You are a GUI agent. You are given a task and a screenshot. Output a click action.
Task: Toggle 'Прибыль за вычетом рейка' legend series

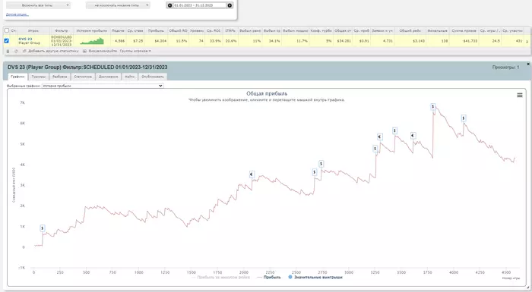click(x=220, y=277)
